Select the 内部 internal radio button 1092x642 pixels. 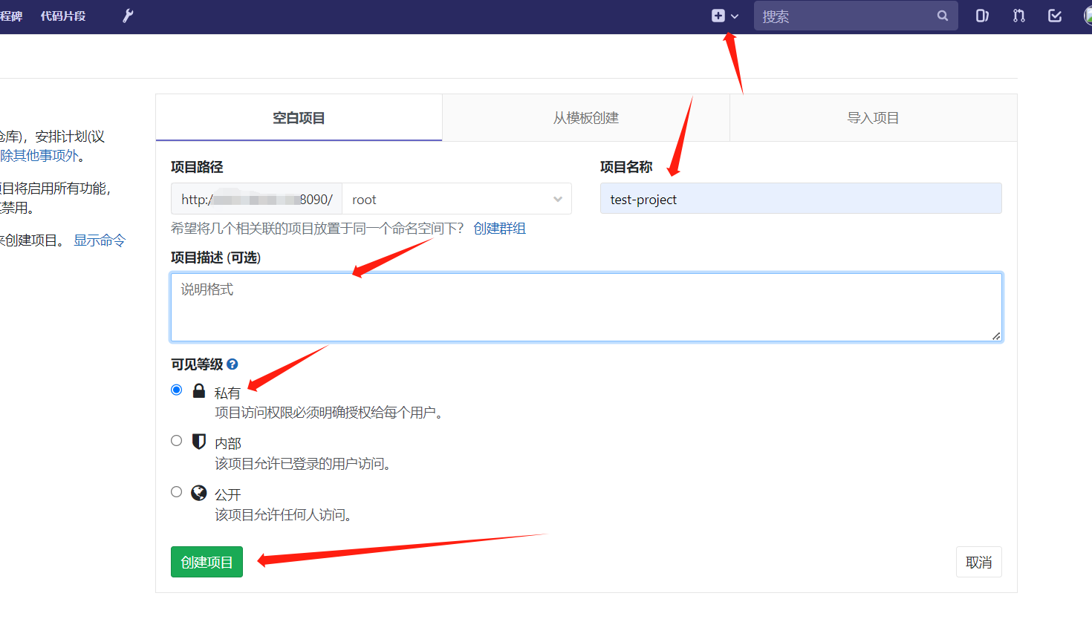pyautogui.click(x=176, y=441)
